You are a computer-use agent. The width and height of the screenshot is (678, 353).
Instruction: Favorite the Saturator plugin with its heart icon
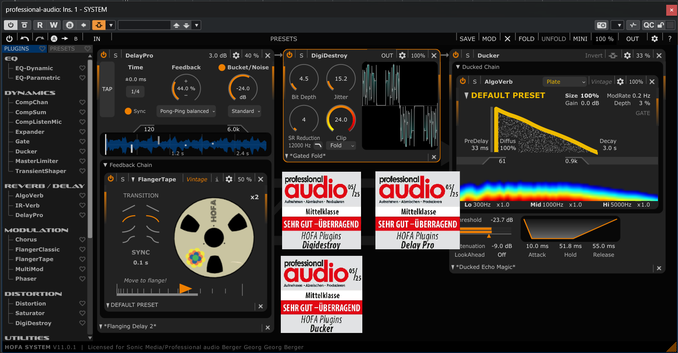click(x=82, y=313)
